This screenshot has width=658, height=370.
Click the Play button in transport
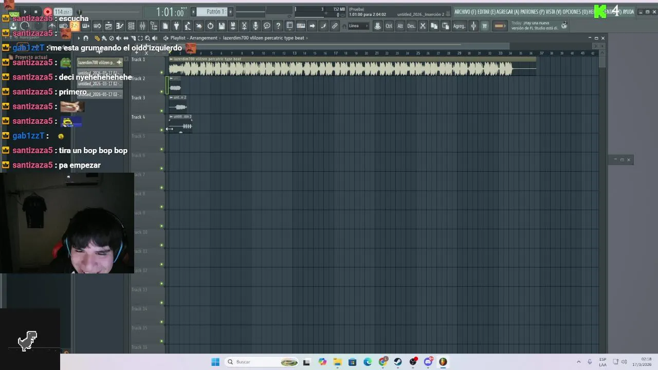25,12
